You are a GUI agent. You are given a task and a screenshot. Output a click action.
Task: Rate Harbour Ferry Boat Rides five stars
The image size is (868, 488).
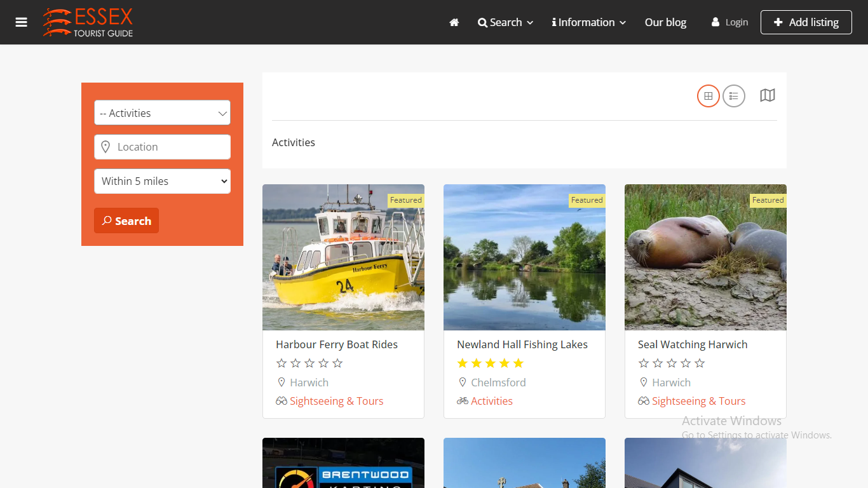tap(337, 363)
